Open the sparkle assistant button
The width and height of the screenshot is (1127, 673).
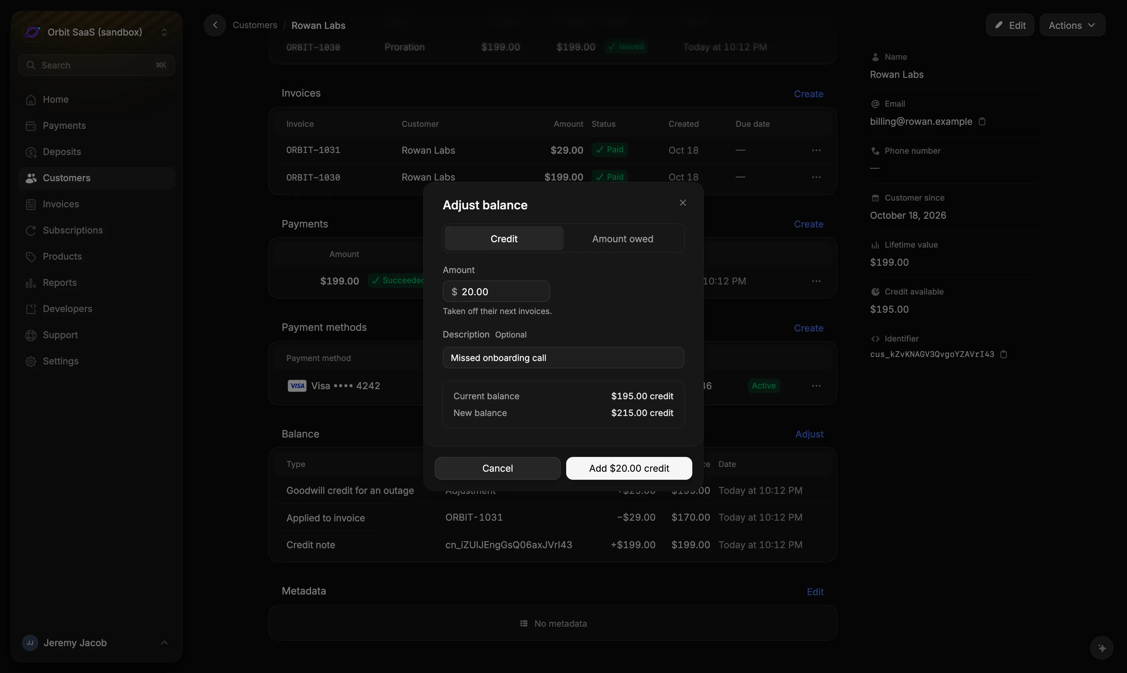click(1102, 648)
